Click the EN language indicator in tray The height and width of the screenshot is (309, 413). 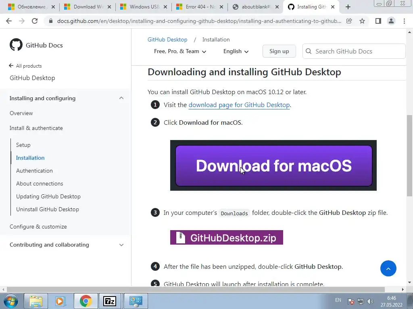coord(338,300)
